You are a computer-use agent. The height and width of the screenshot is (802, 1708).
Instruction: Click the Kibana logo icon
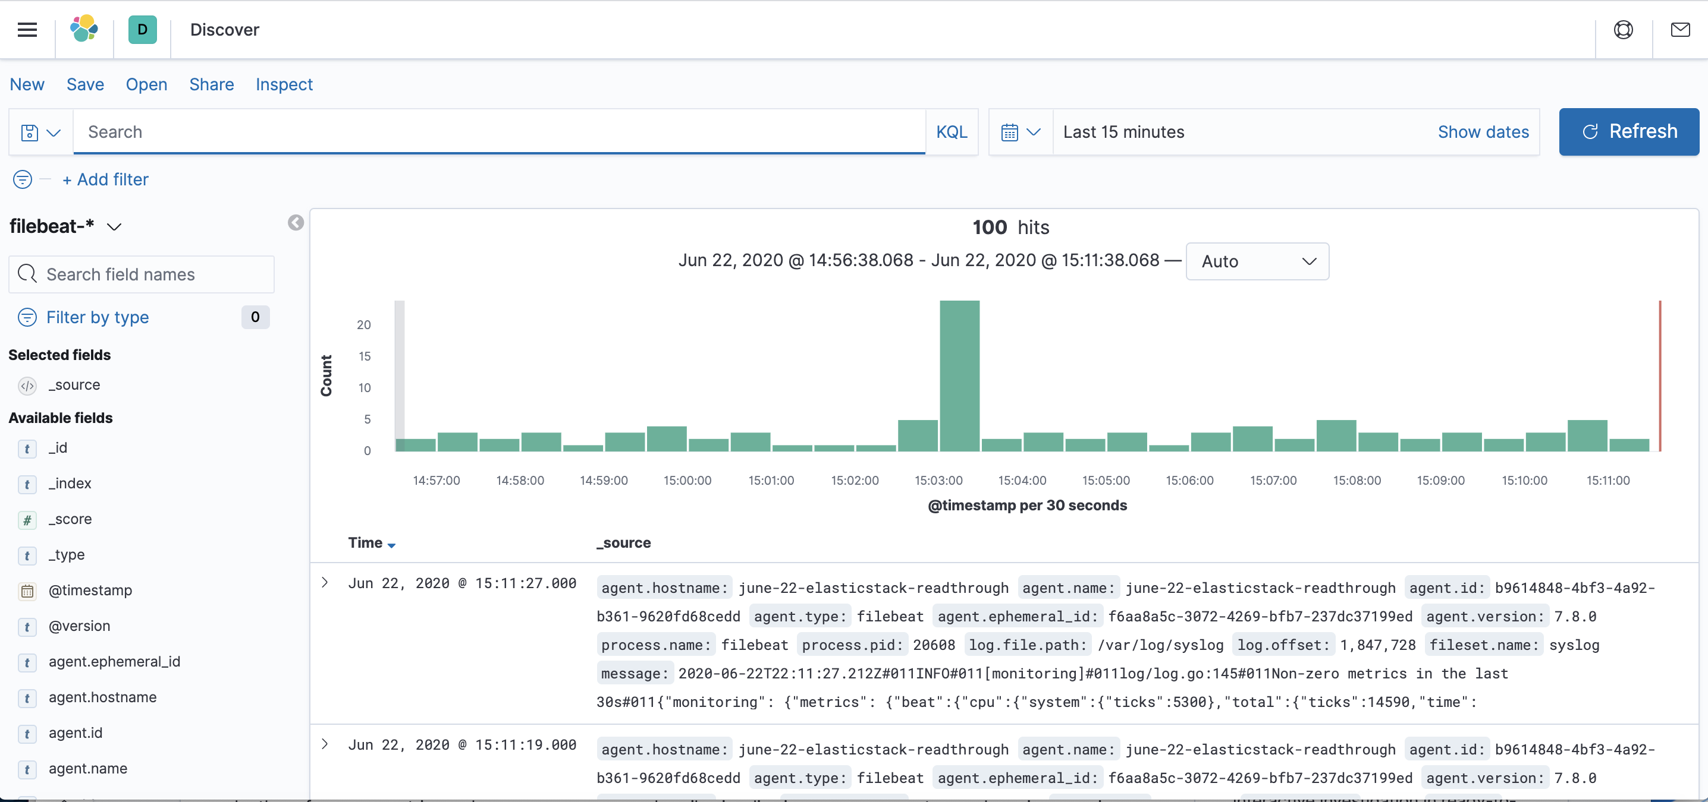85,29
